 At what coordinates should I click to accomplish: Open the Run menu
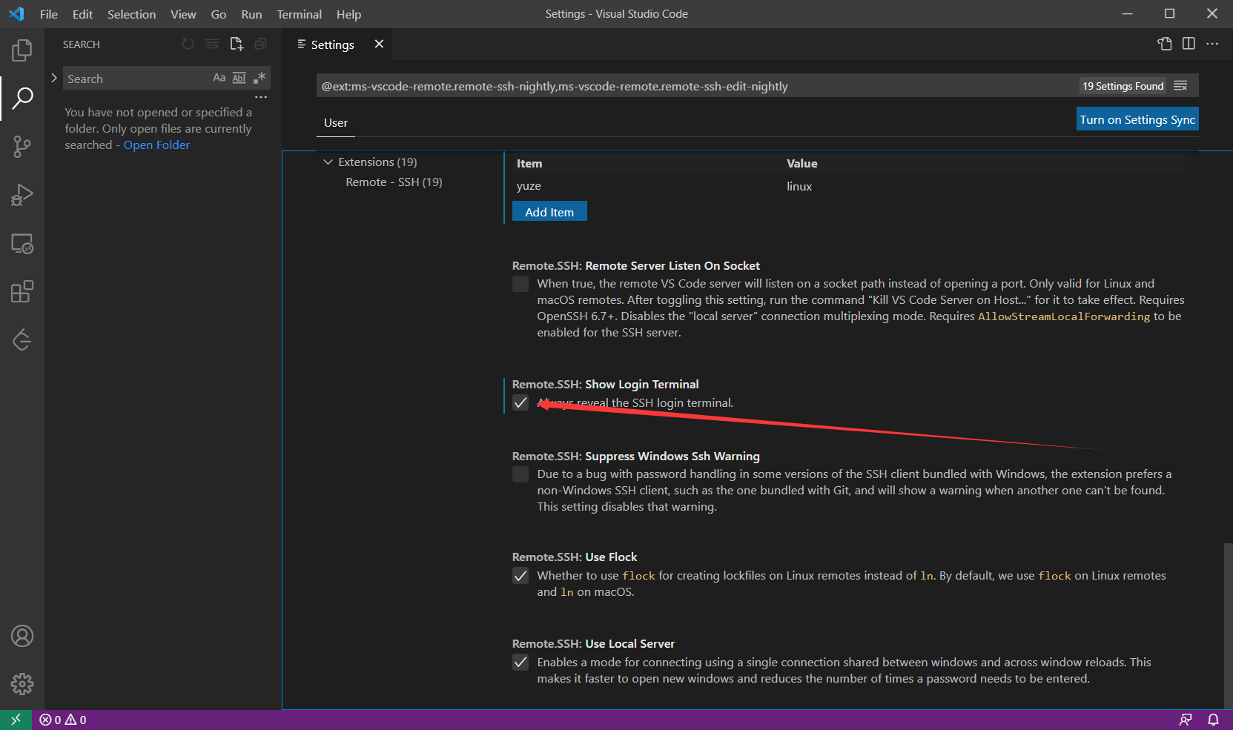point(251,14)
